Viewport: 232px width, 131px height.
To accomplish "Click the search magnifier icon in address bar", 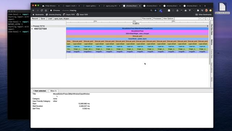I will click(x=151, y=11).
